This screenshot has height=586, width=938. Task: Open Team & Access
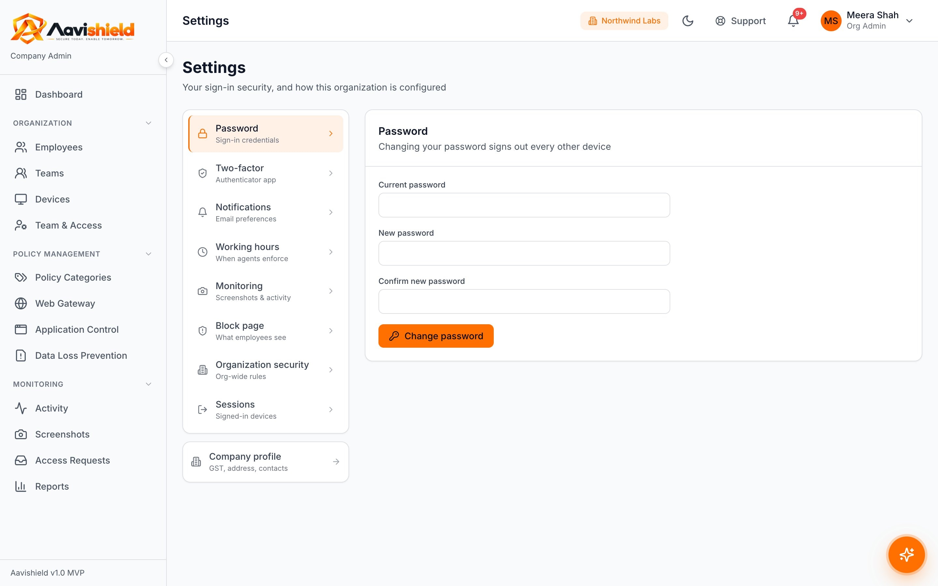point(83,225)
